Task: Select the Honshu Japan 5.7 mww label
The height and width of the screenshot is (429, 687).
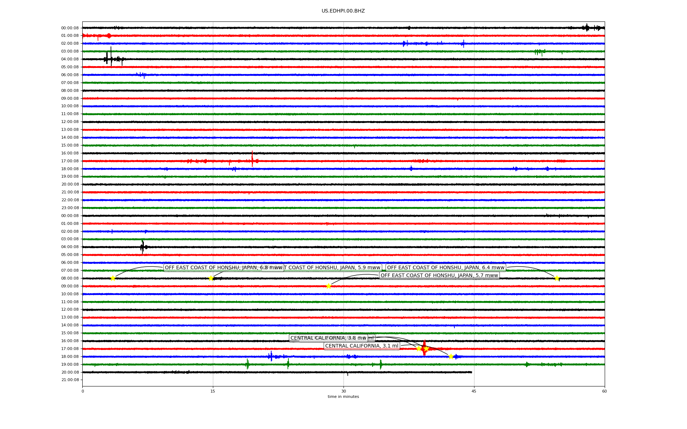Action: pyautogui.click(x=439, y=276)
